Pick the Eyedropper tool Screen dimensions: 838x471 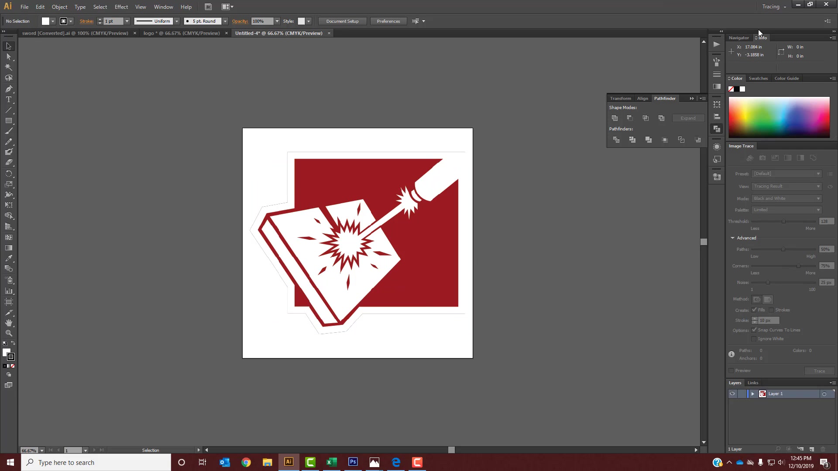coord(9,258)
